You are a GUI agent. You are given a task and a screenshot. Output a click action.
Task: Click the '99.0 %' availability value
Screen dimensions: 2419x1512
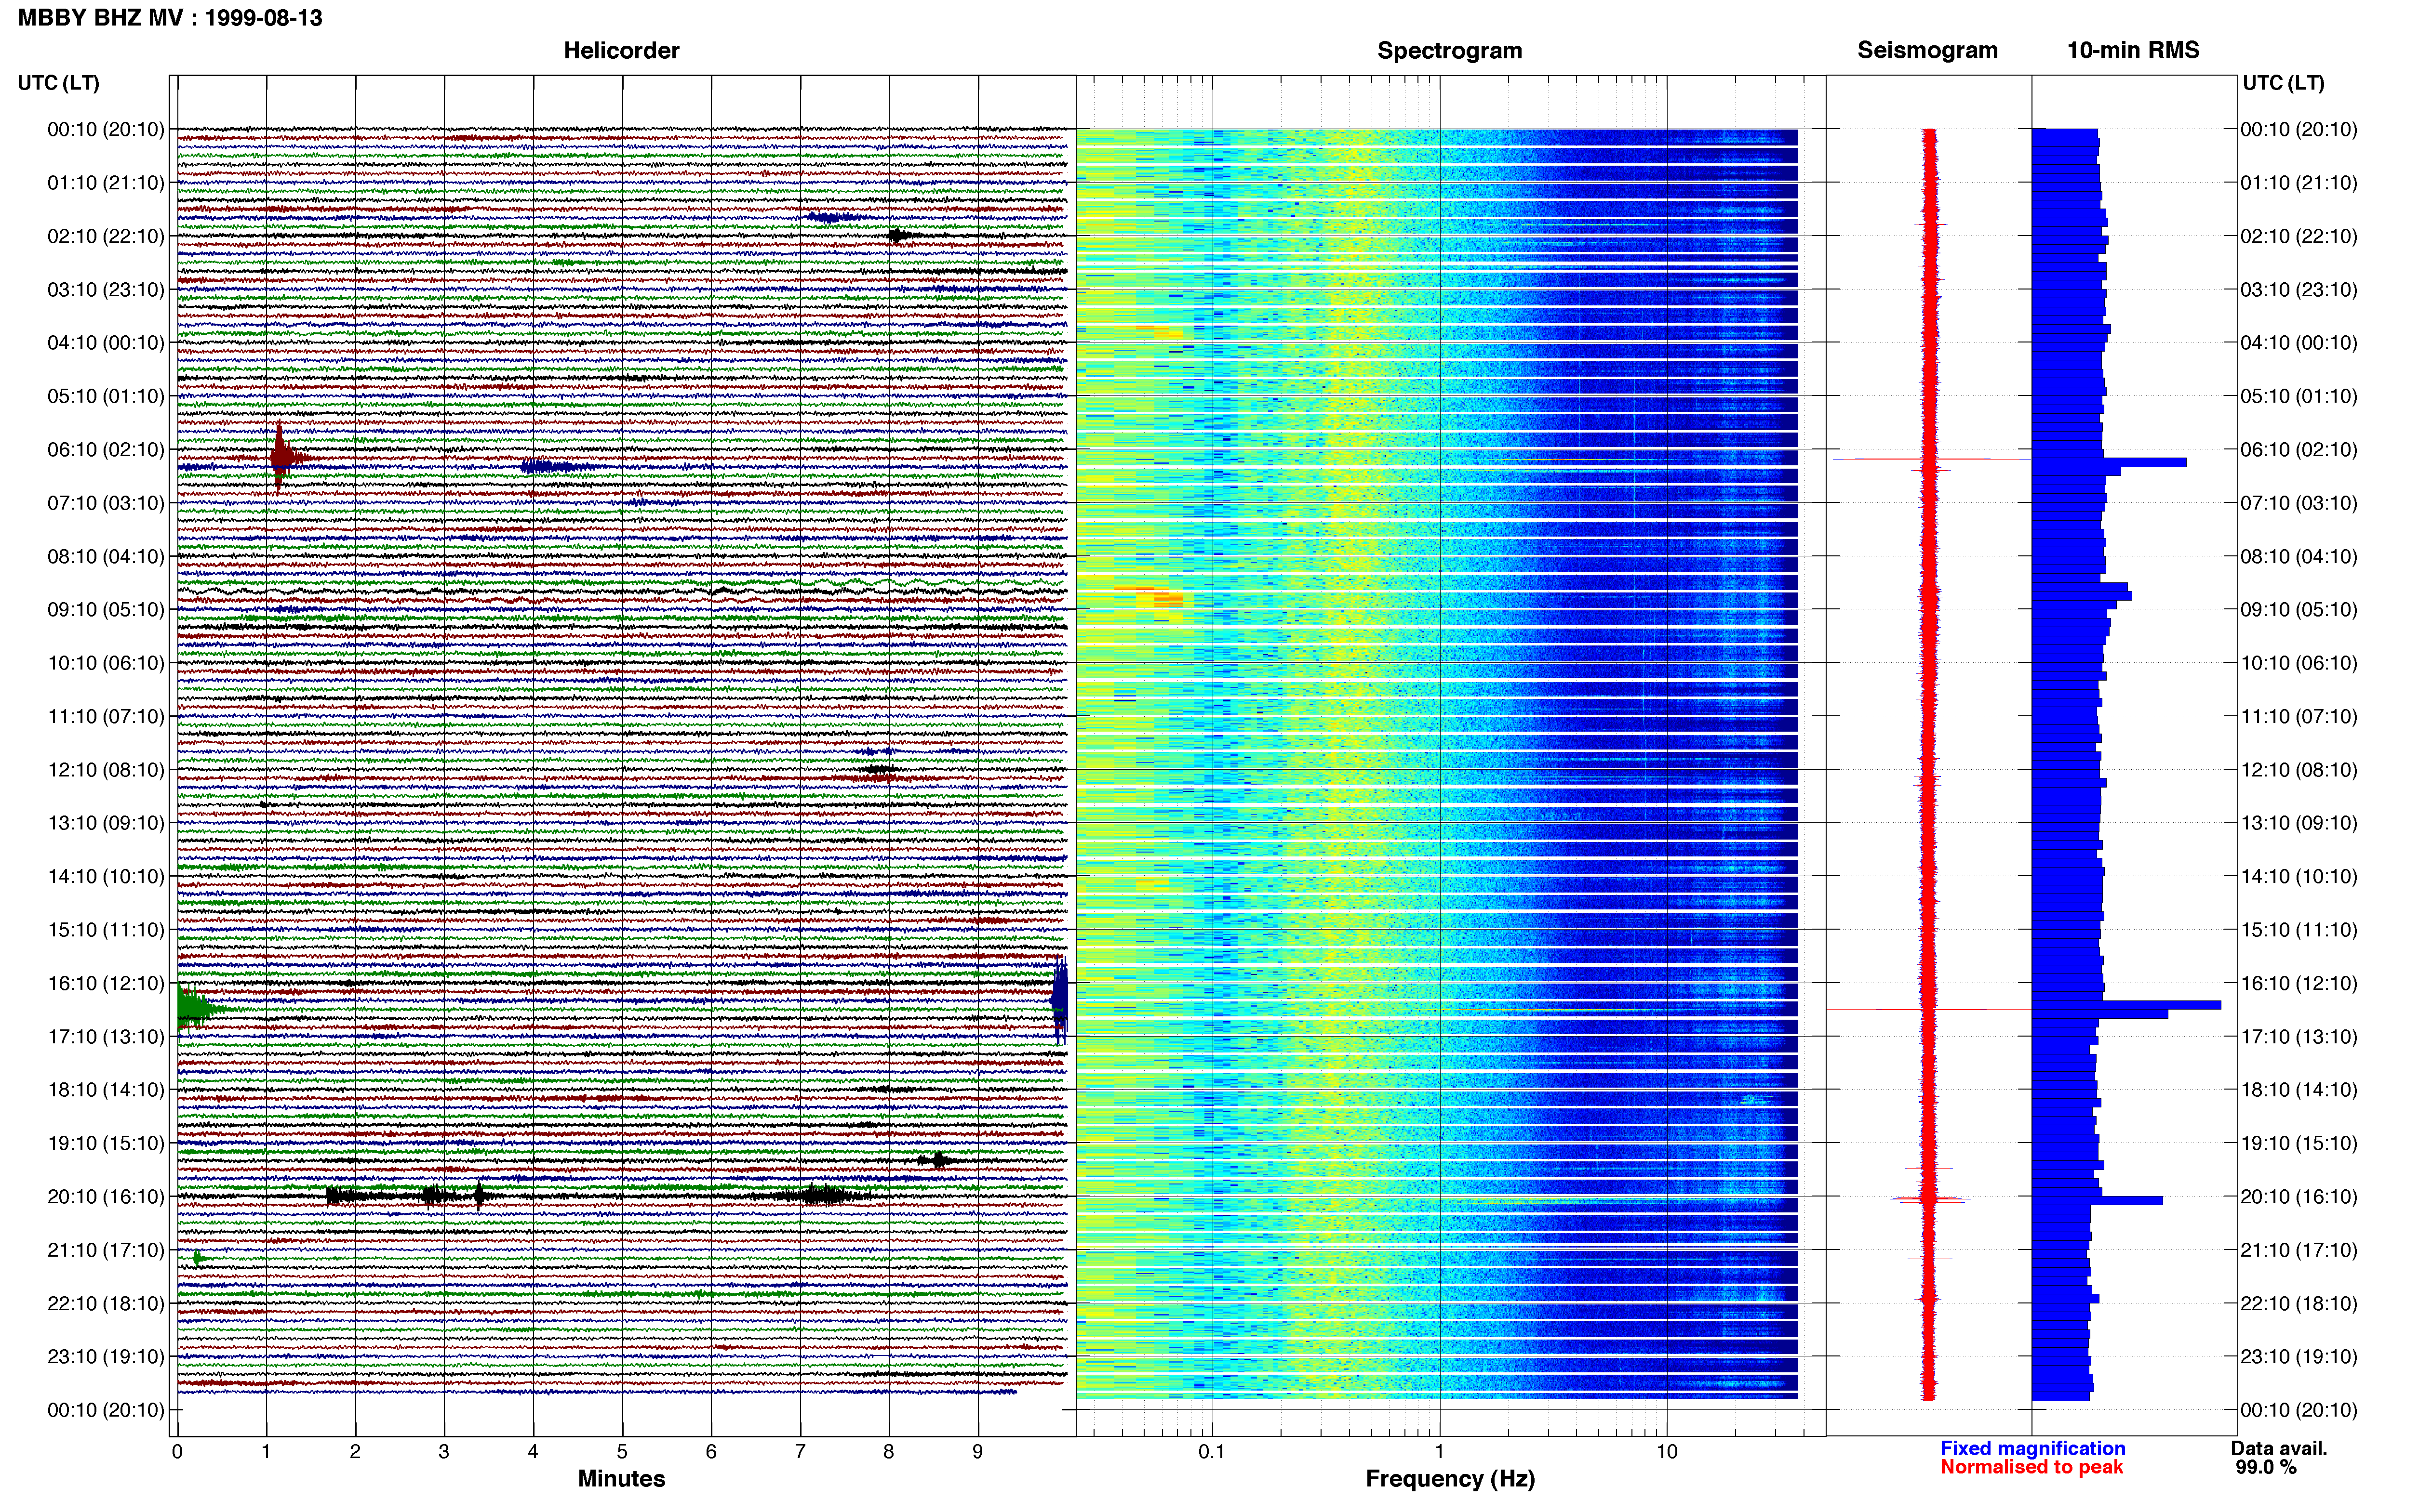(x=2266, y=1467)
